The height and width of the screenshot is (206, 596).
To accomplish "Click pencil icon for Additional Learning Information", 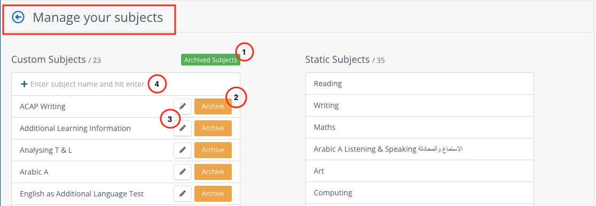I will coord(183,128).
